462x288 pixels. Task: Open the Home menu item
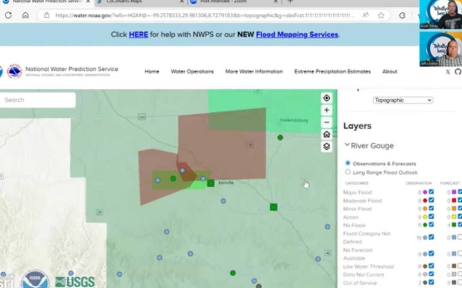152,71
